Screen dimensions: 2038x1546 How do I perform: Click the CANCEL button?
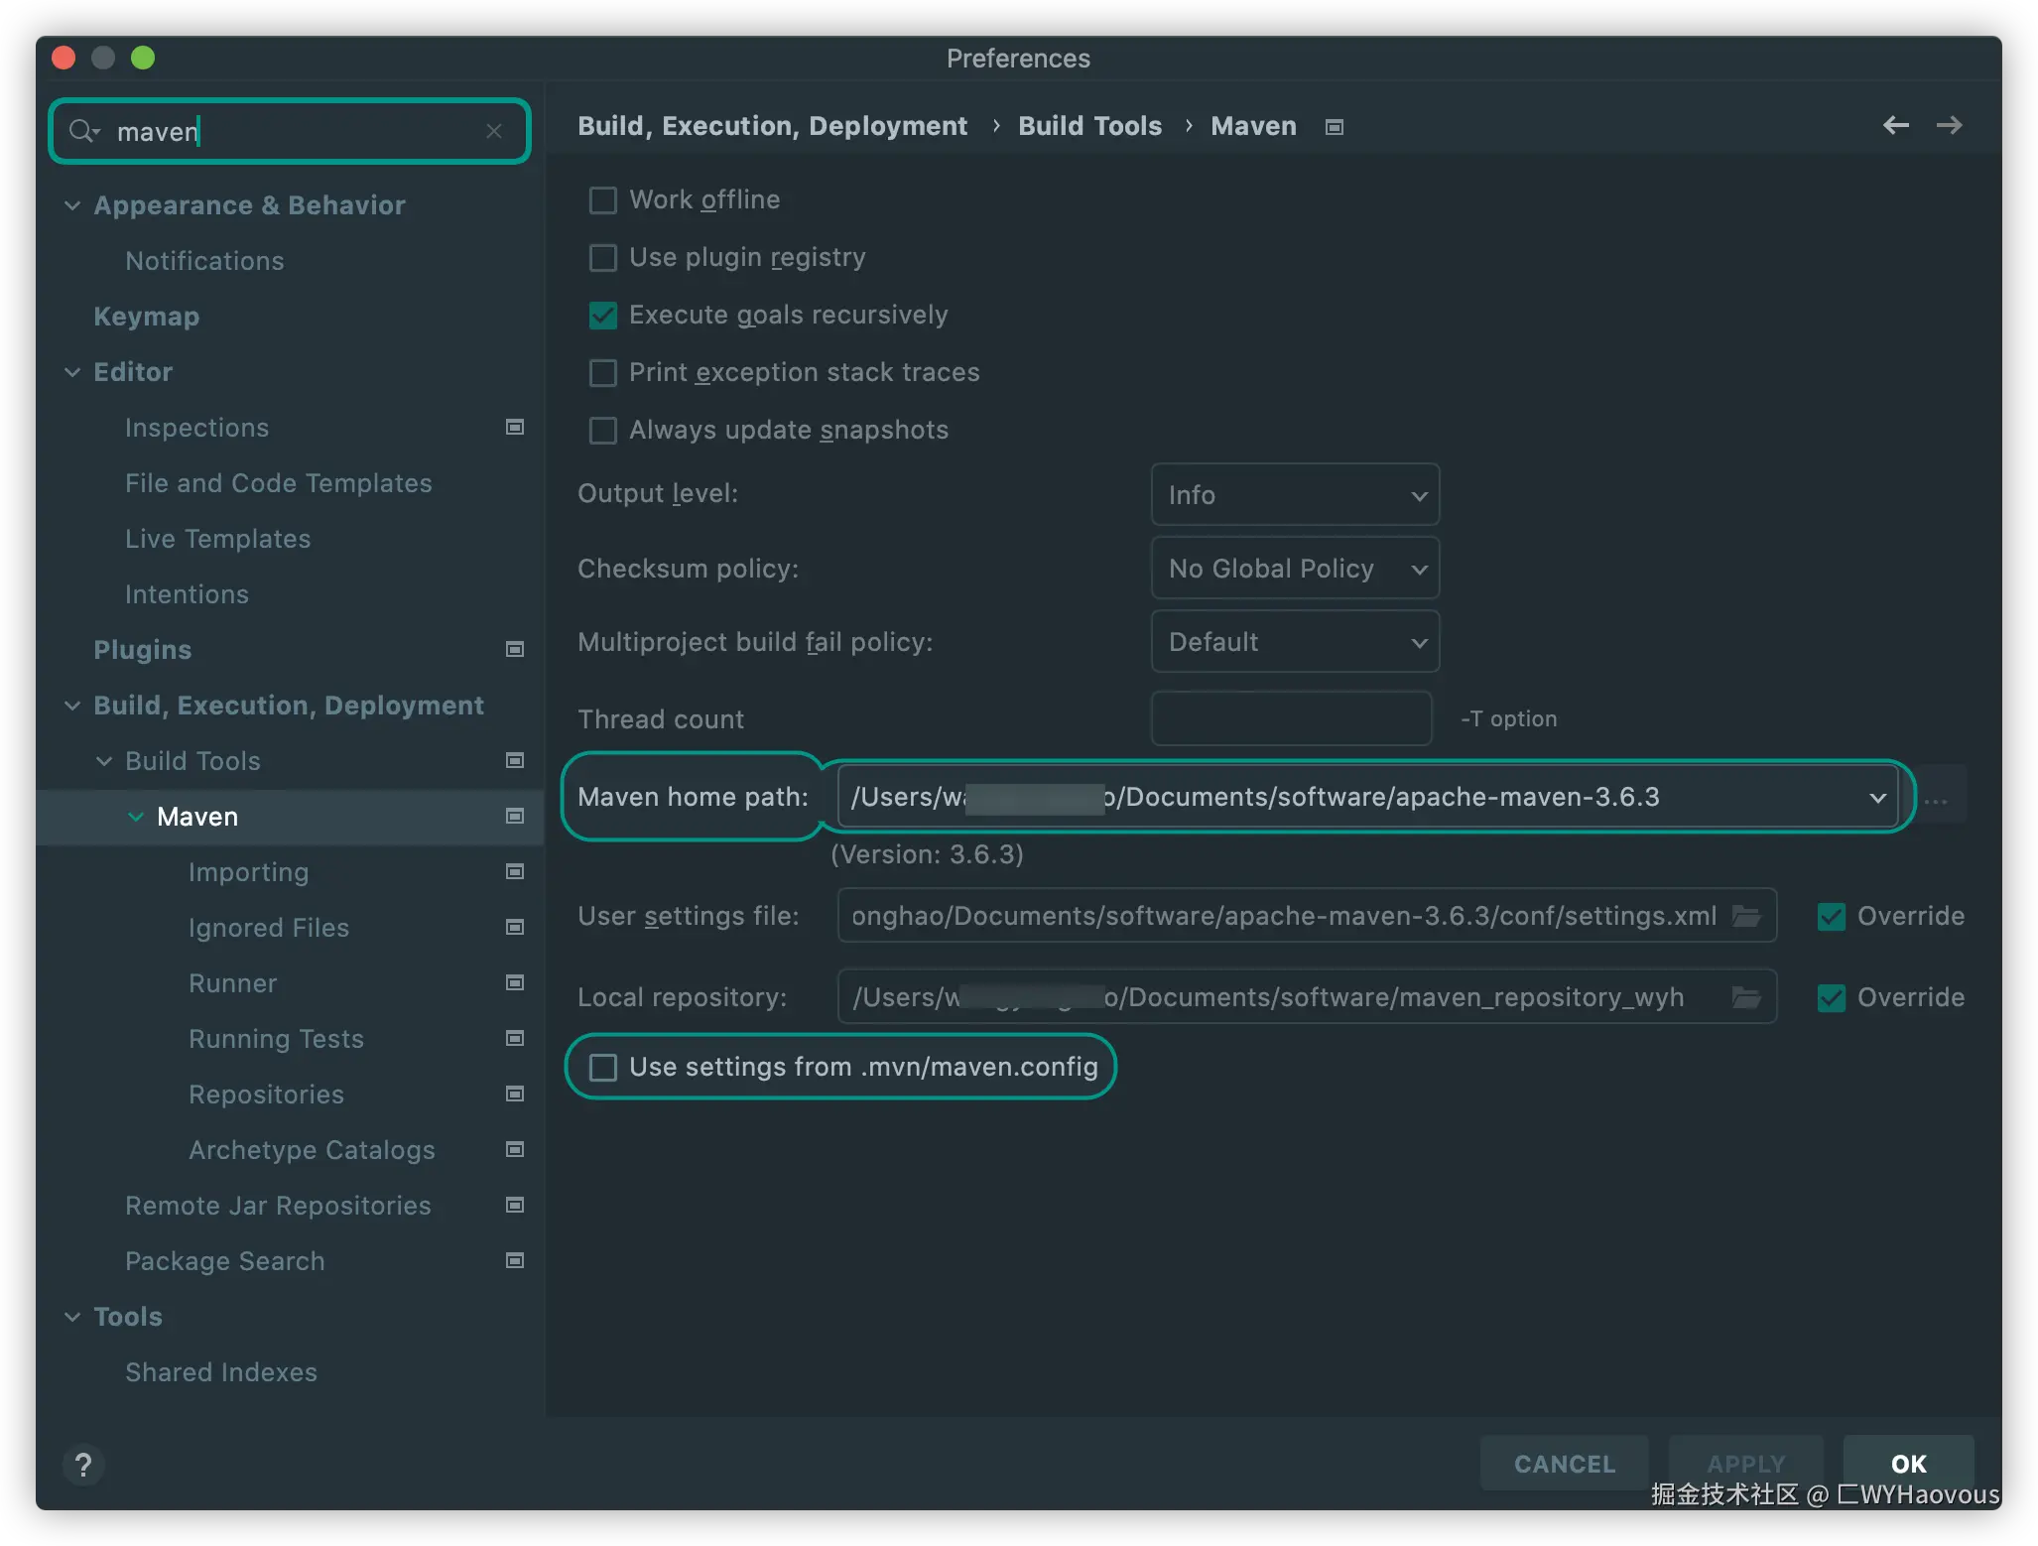click(1564, 1464)
